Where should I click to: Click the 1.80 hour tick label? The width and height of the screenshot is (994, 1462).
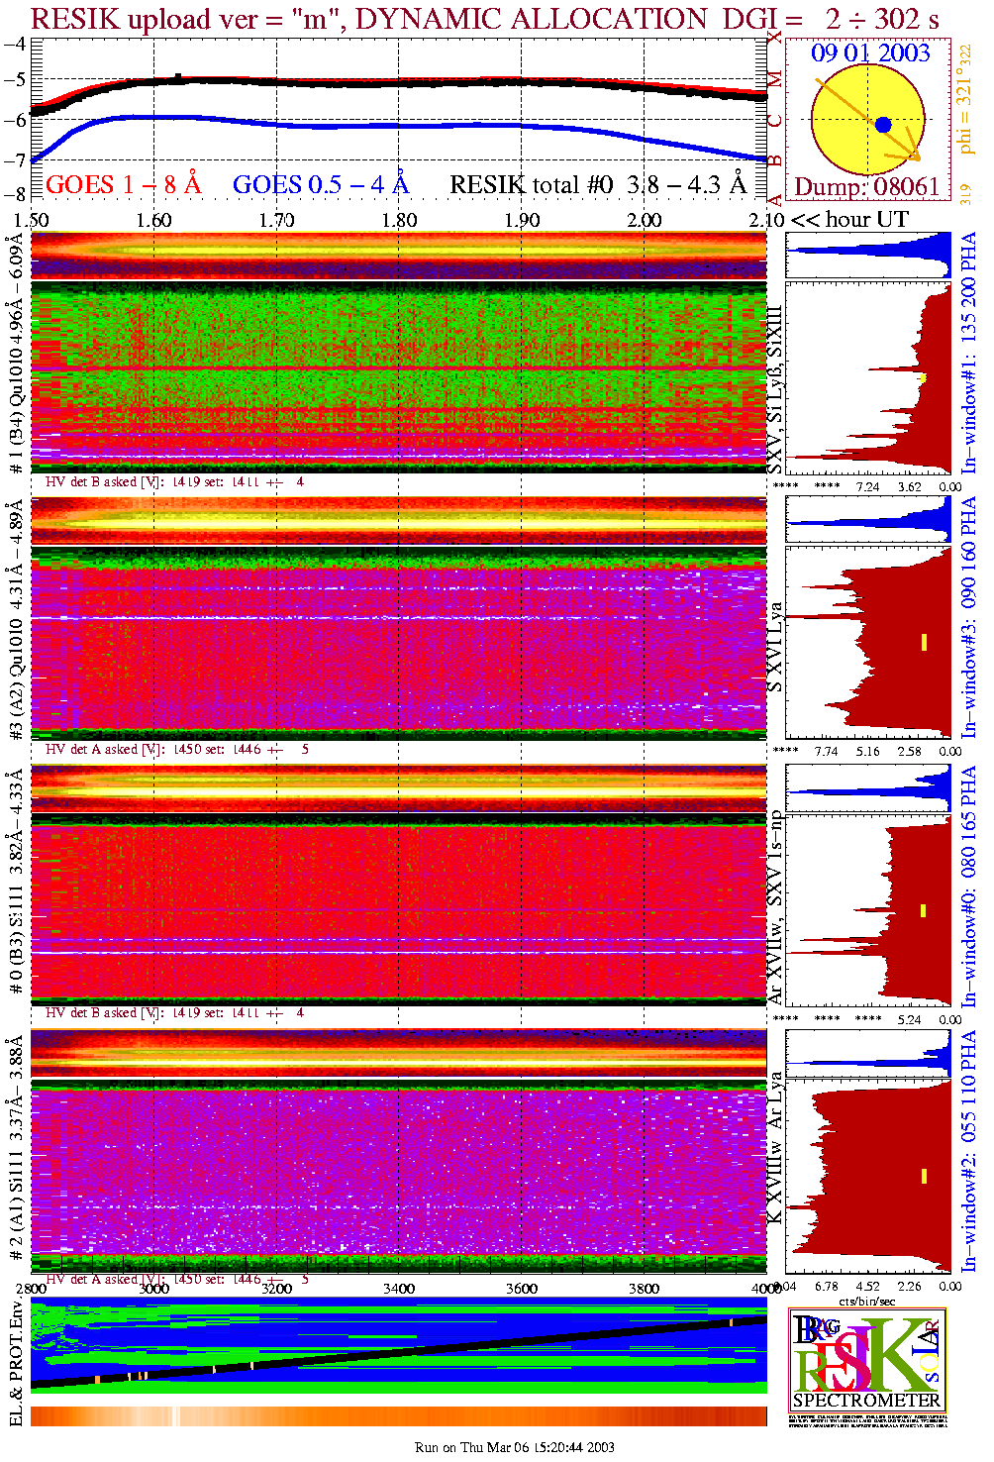[399, 220]
